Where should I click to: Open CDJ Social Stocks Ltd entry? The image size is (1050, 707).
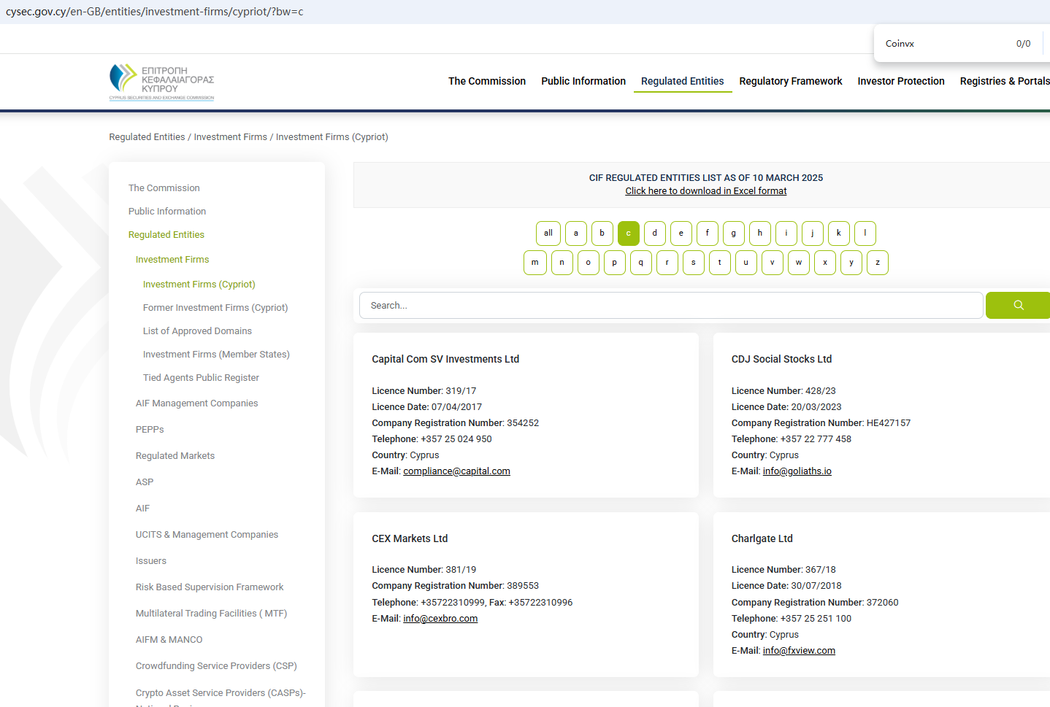point(781,359)
